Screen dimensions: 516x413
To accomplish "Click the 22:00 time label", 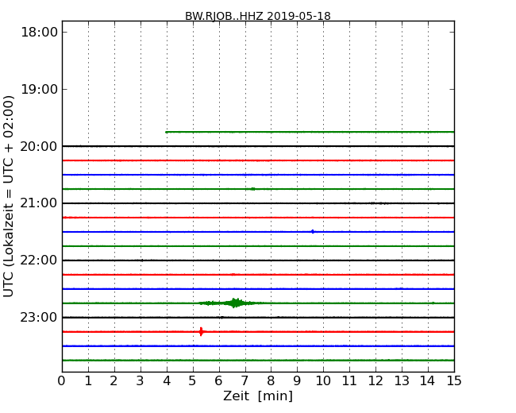I will 39,261.
